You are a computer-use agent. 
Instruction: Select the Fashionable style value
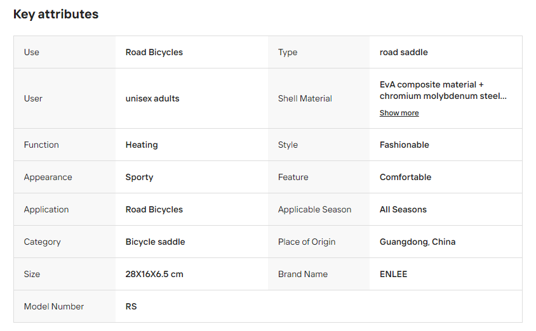coord(404,145)
